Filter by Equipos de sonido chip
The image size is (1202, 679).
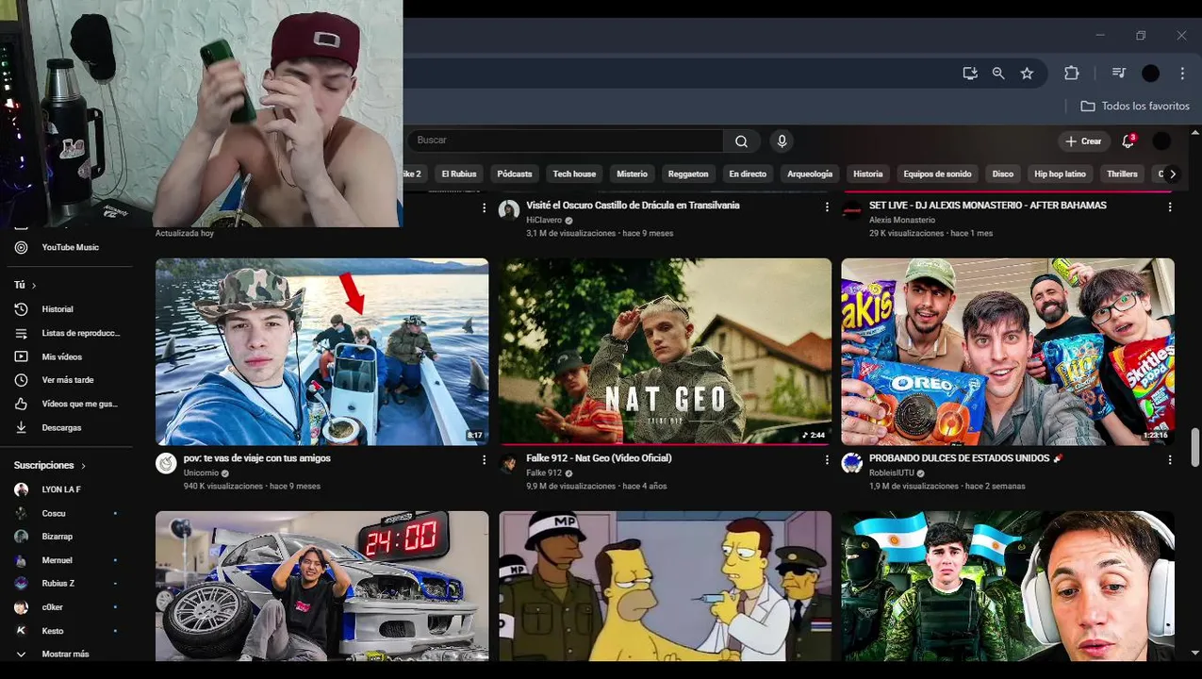(937, 174)
